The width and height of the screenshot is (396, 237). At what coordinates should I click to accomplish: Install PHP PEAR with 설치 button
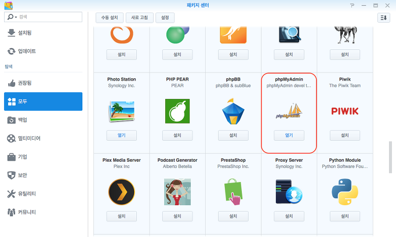coord(177,135)
